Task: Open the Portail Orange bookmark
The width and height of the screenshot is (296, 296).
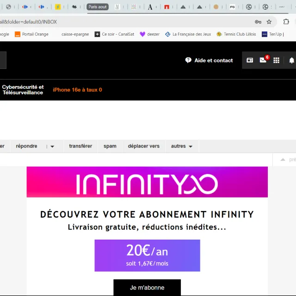Action: (32, 34)
